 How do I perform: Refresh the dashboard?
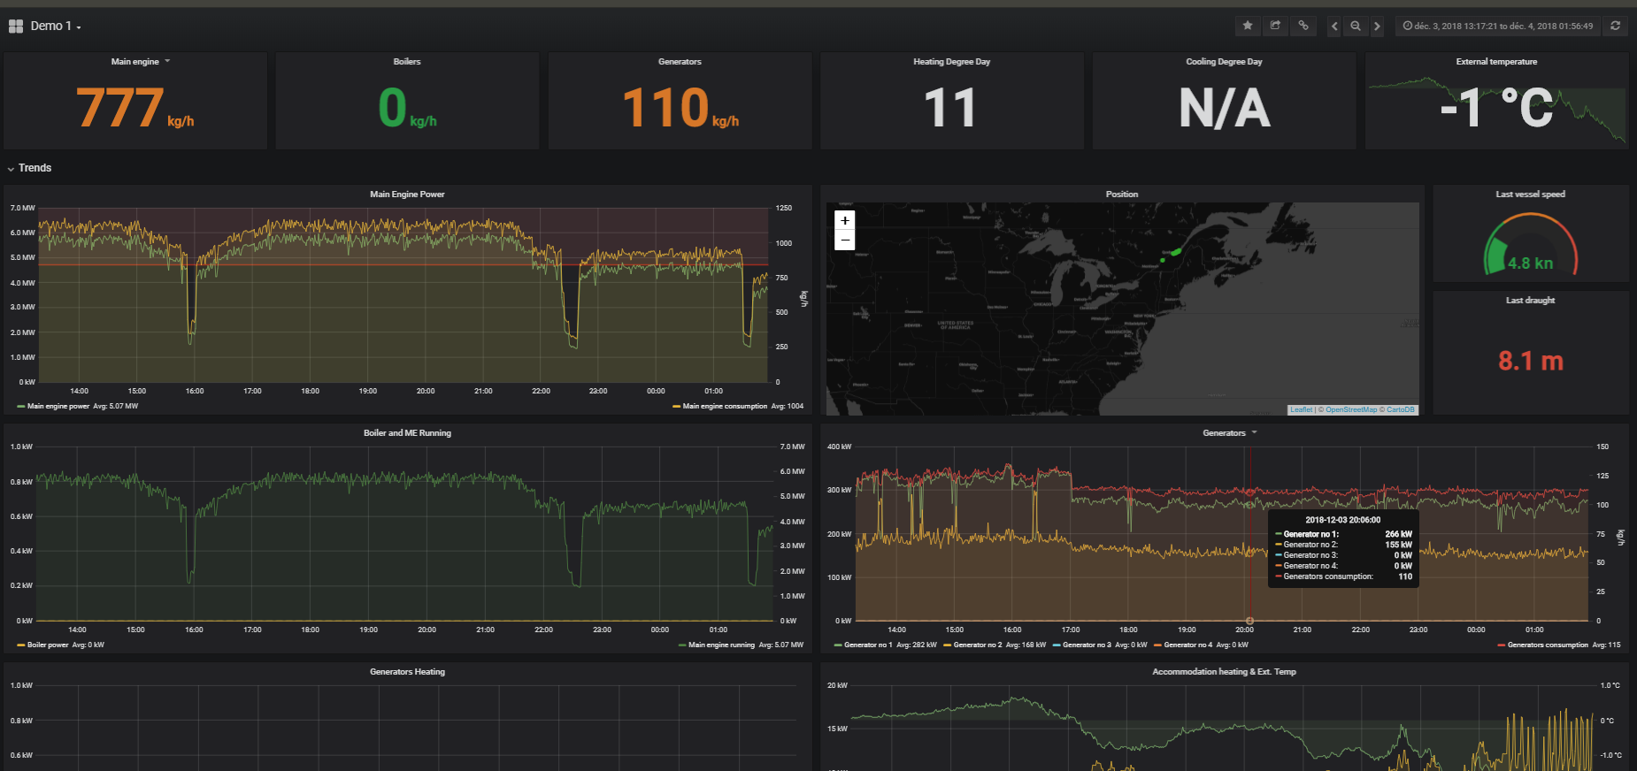(x=1616, y=26)
